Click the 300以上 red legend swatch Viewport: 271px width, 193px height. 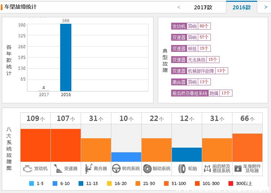(231, 183)
